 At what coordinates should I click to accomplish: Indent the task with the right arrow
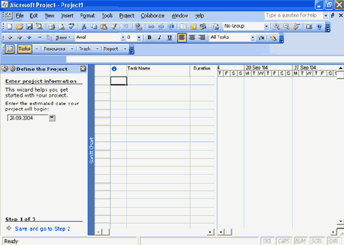20,37
